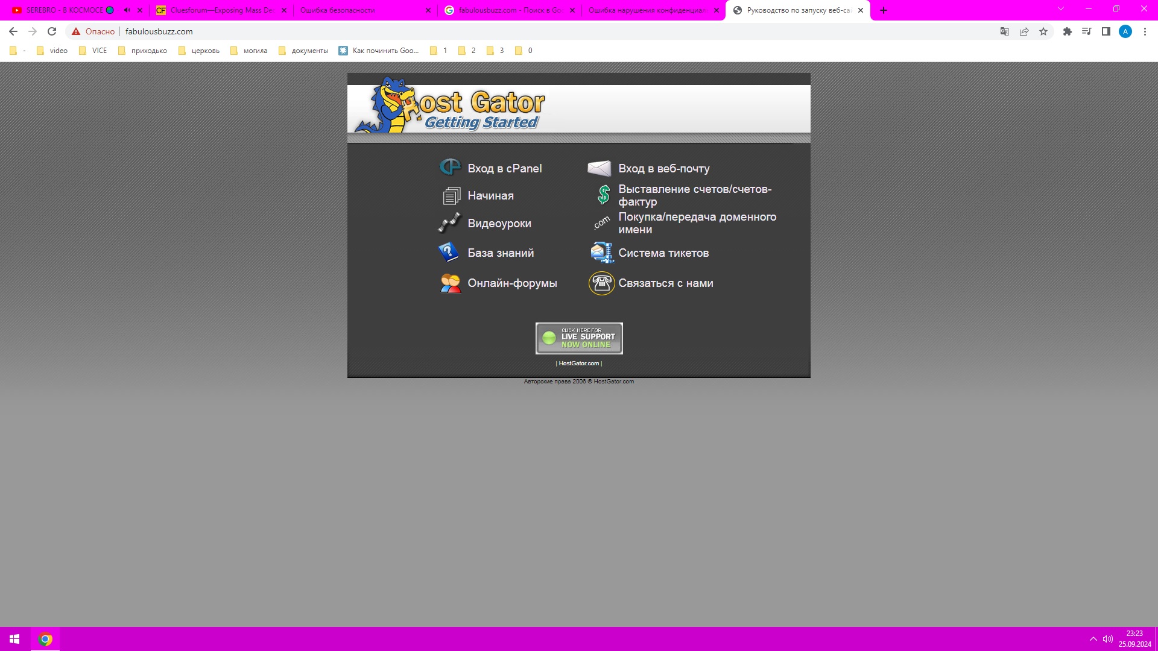
Task: Click the cPanel logo icon
Action: click(450, 167)
